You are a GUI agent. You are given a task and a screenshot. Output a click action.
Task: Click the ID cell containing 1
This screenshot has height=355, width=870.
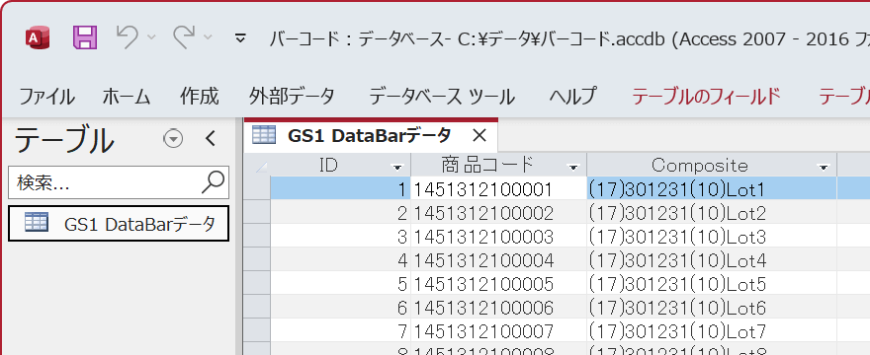point(341,189)
